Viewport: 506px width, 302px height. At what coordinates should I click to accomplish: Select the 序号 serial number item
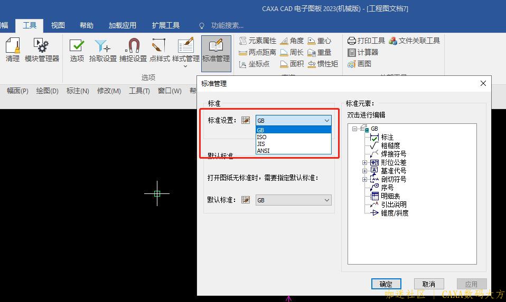pyautogui.click(x=387, y=188)
